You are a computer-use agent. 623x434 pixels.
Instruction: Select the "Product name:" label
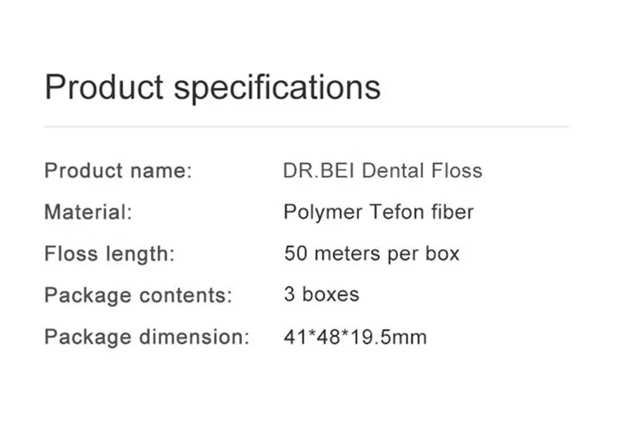(118, 170)
